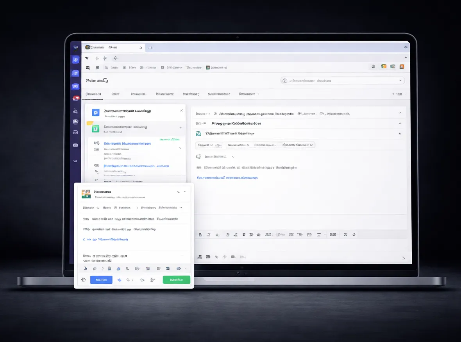The height and width of the screenshot is (342, 461).
Task: Click the phone-like icon in the floating popup header
Action: [x=179, y=192]
